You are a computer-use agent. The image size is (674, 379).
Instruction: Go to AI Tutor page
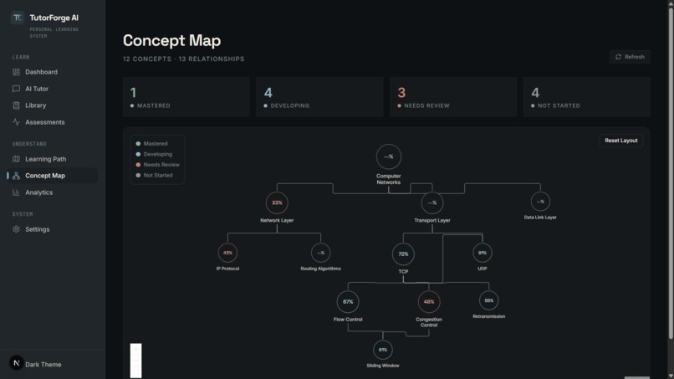tap(37, 89)
